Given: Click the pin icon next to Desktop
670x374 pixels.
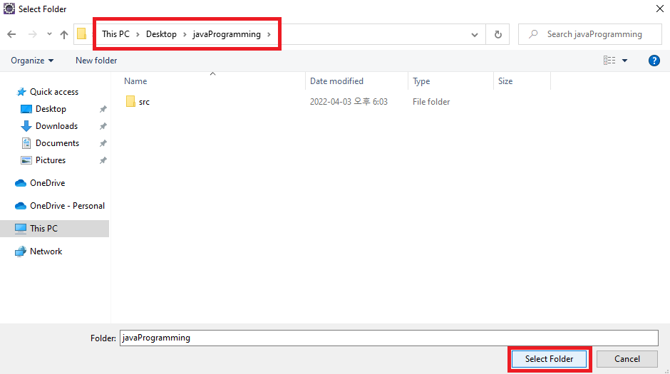Looking at the screenshot, I should [x=103, y=109].
